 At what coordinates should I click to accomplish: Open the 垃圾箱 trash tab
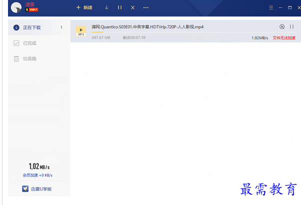[39, 59]
